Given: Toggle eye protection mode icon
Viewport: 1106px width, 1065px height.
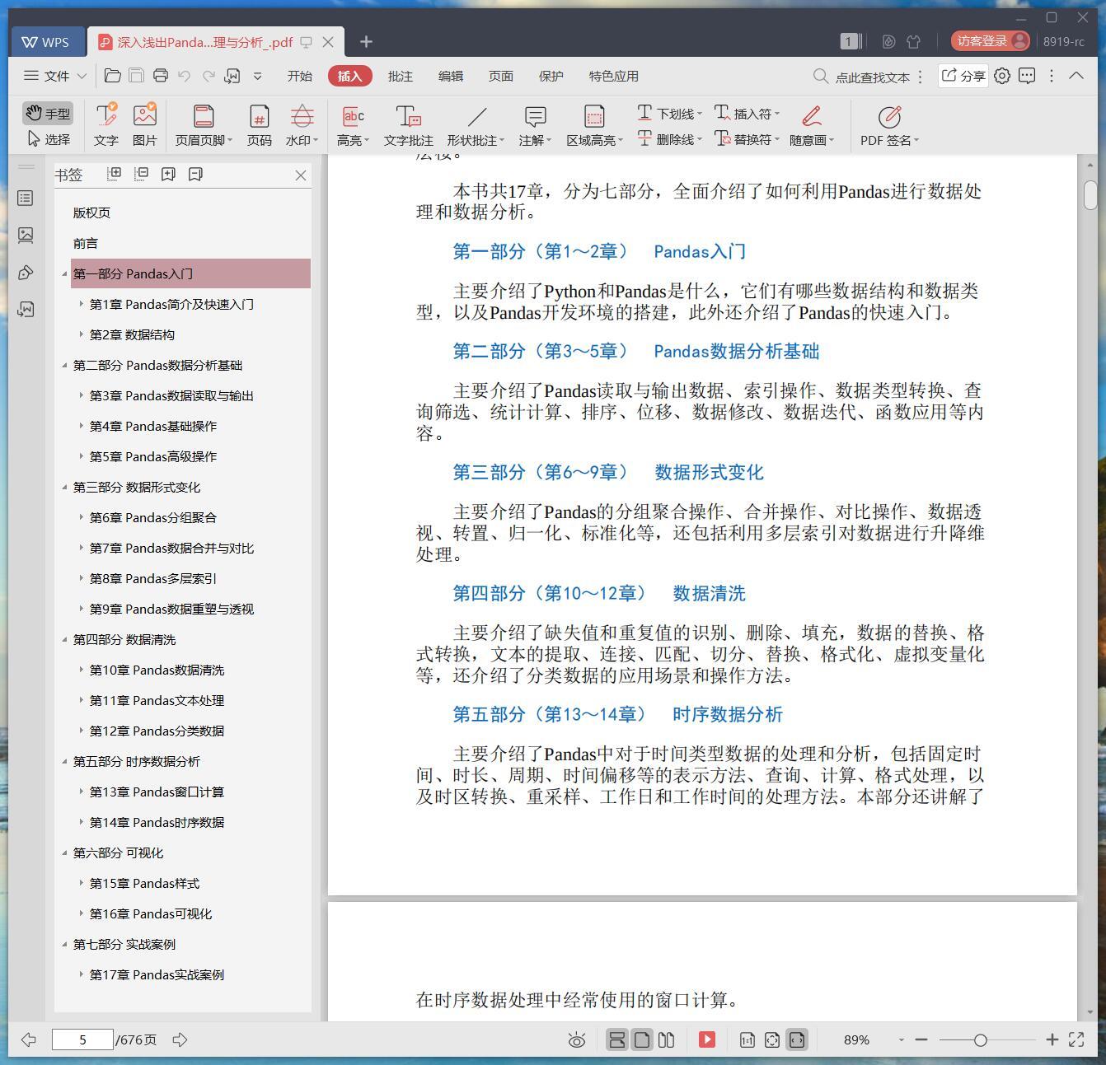Looking at the screenshot, I should point(577,1040).
